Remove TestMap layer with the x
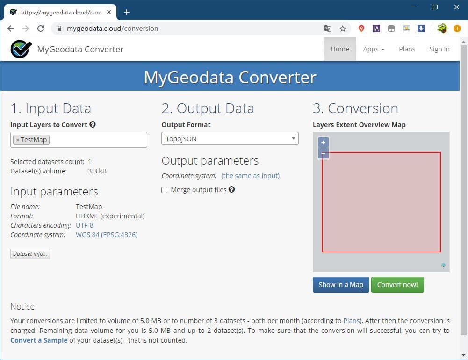 pyautogui.click(x=18, y=140)
